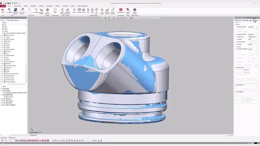Start the Healing Wizard
The height and width of the screenshot is (146, 260).
pos(41,10)
